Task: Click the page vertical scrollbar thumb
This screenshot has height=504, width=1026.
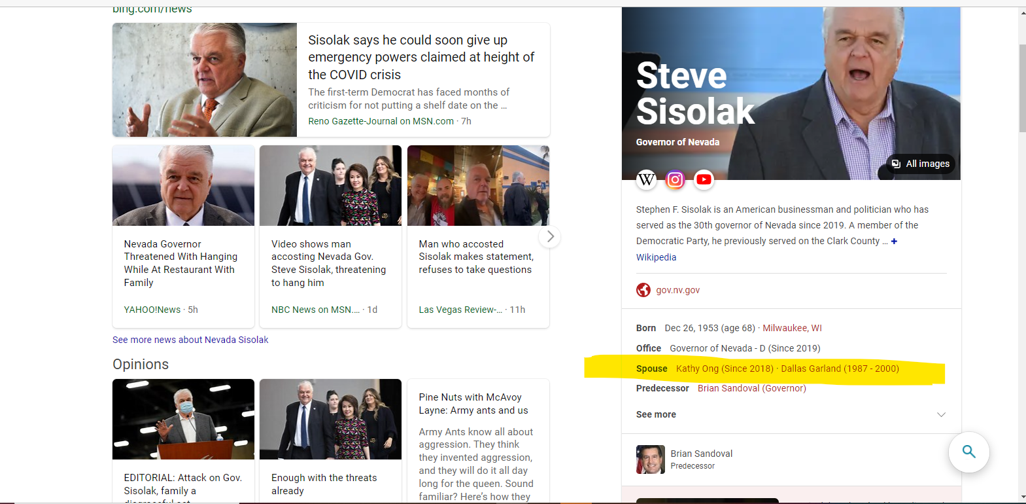Action: [1022, 88]
